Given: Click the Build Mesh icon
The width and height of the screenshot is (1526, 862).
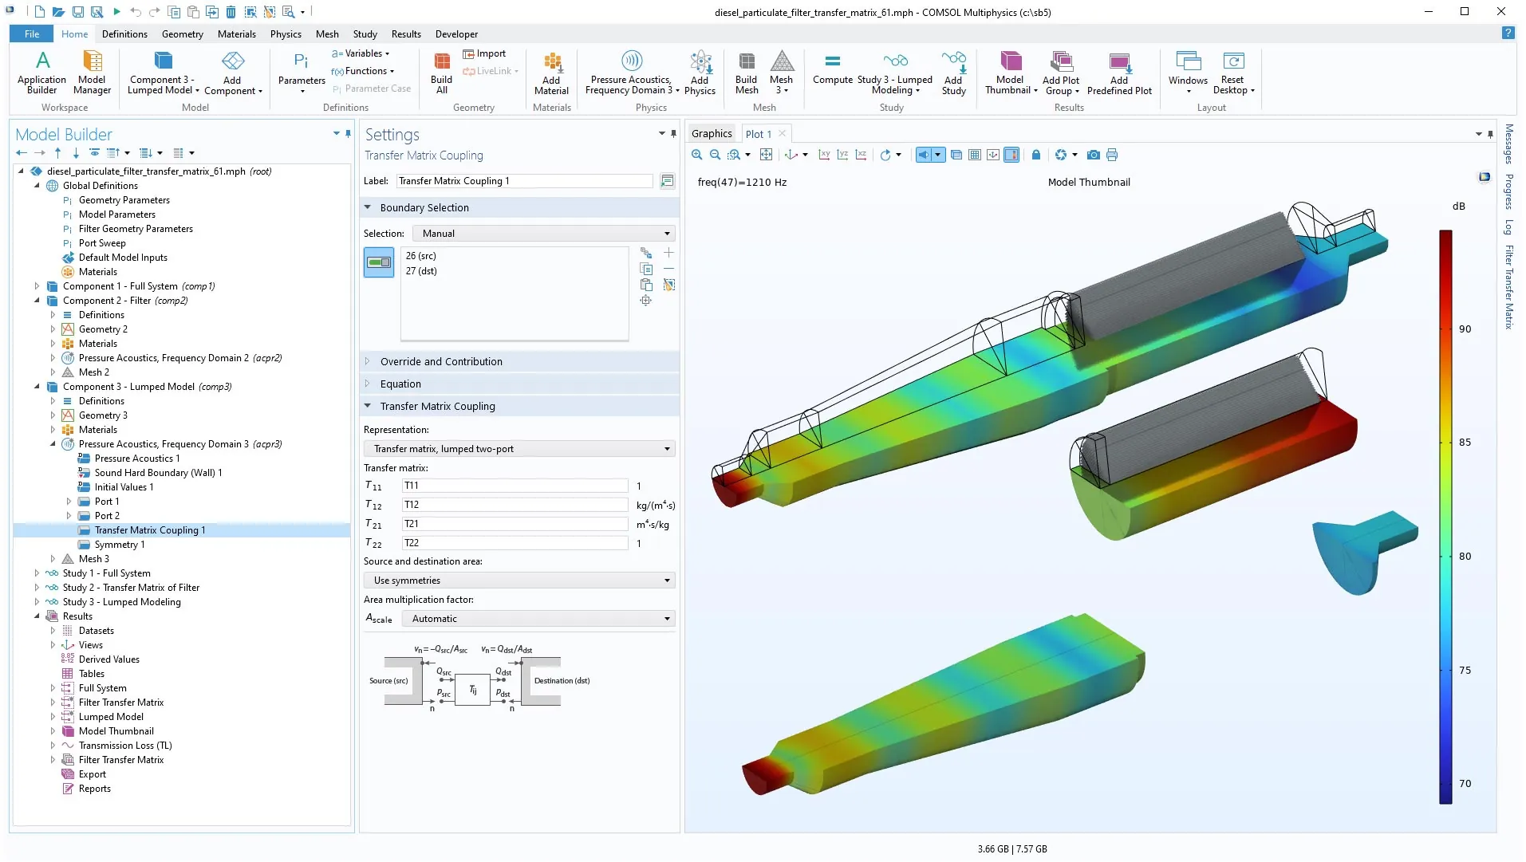Looking at the screenshot, I should (746, 72).
